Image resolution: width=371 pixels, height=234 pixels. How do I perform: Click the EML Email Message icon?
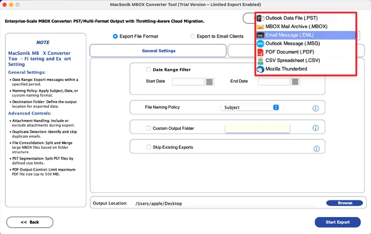260,35
